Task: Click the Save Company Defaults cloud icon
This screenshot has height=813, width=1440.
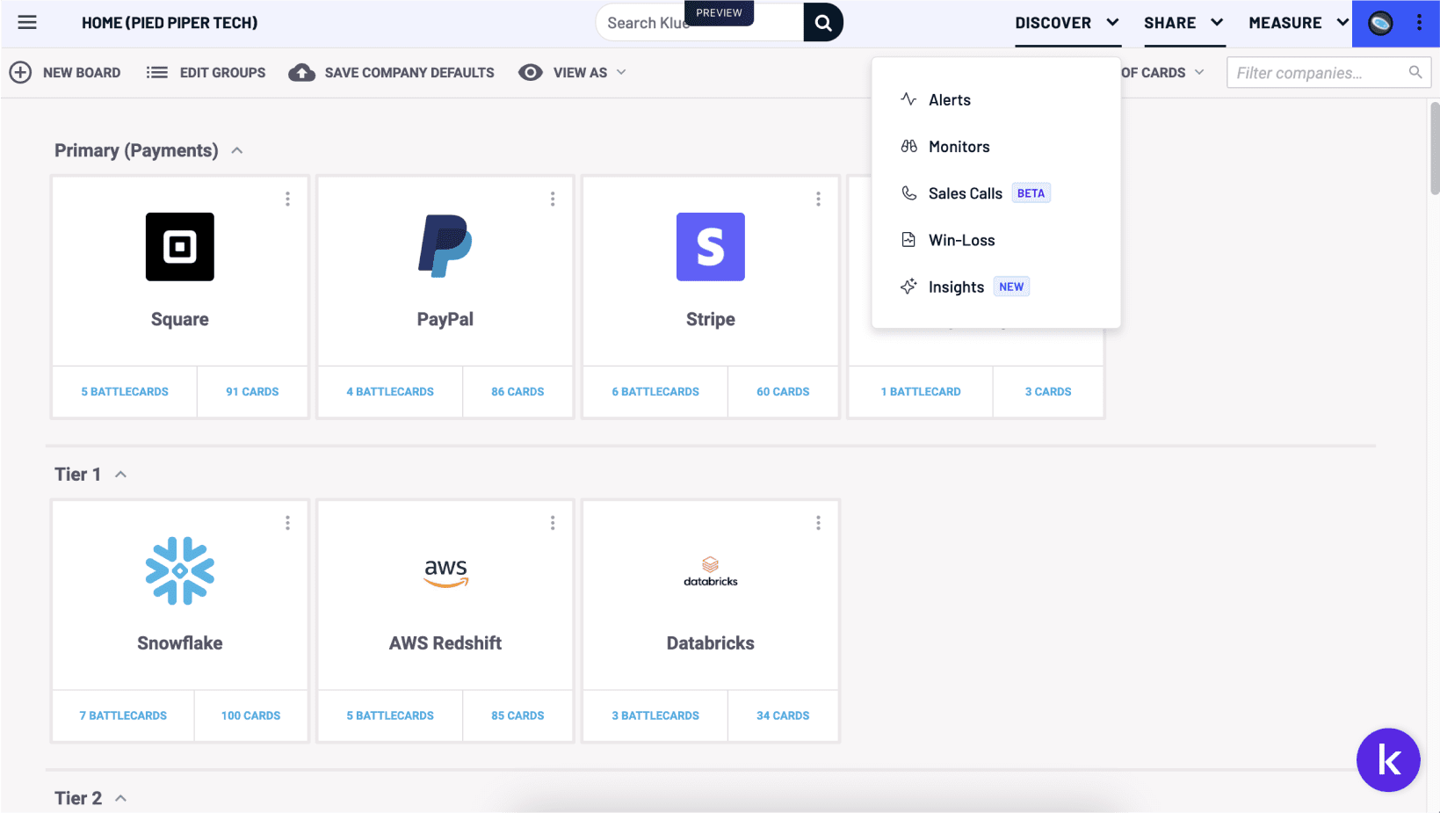Action: (301, 73)
